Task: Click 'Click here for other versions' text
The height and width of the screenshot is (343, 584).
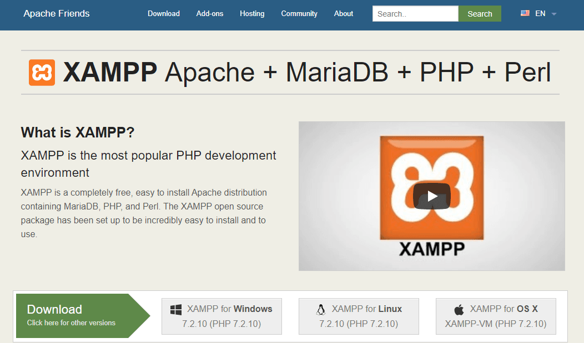Action: coord(71,323)
